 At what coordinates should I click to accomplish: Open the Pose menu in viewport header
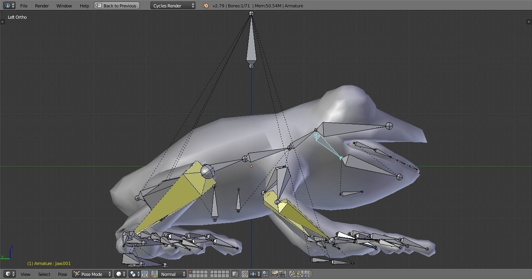coord(62,274)
